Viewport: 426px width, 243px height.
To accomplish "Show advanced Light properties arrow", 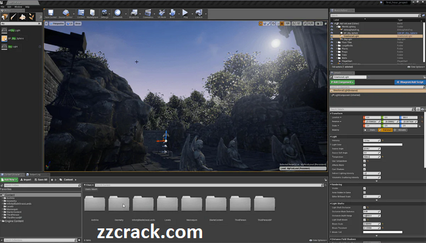I will (377, 181).
